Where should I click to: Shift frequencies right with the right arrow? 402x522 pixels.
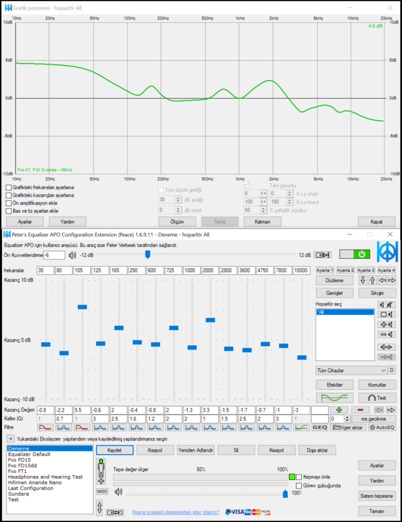point(392,280)
